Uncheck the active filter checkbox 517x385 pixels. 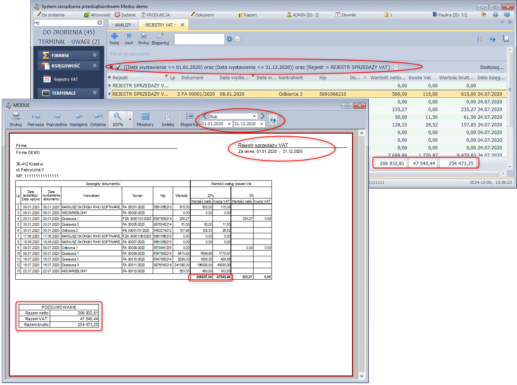point(118,67)
